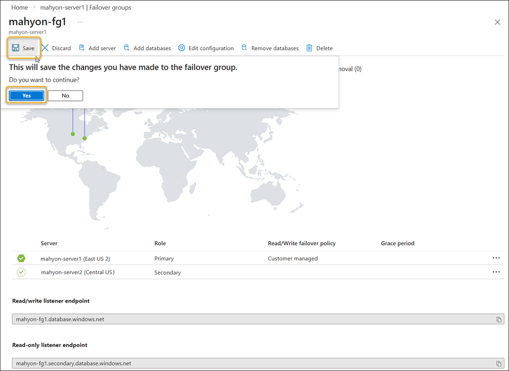Discard changes to the failover group
The image size is (509, 371).
(x=56, y=48)
